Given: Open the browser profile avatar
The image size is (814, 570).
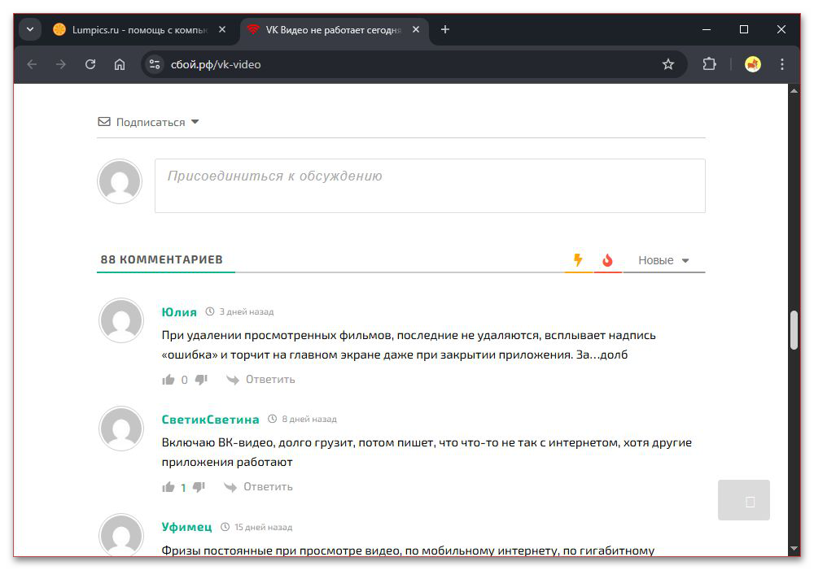Looking at the screenshot, I should click(753, 64).
